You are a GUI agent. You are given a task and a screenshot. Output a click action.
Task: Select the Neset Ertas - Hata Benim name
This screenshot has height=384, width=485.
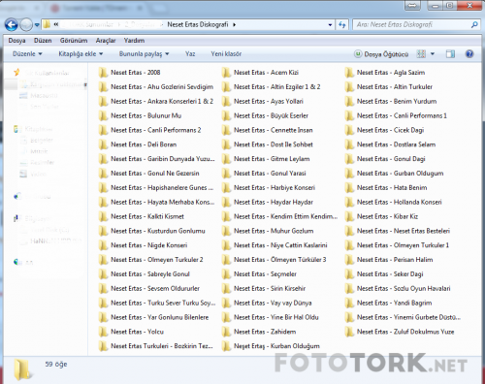(392, 188)
